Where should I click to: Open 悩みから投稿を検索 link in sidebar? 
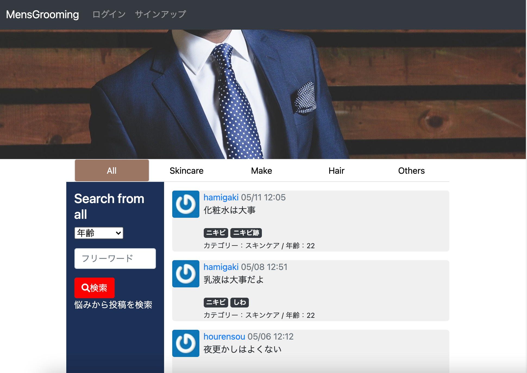(x=113, y=305)
